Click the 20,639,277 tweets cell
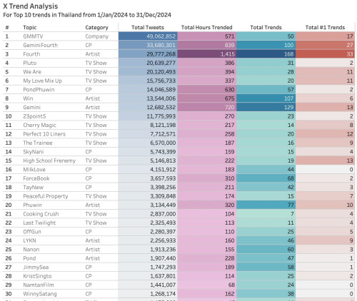Image resolution: width=357 pixels, height=301 pixels. click(148, 63)
